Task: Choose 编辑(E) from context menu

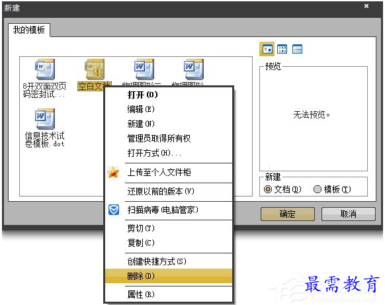Action: point(169,109)
